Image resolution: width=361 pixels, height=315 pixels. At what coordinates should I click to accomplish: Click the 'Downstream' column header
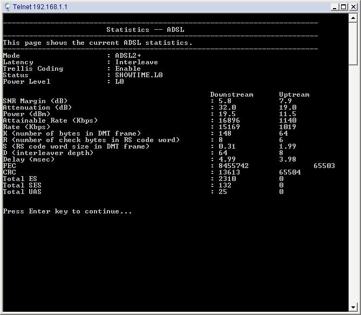[x=231, y=95]
